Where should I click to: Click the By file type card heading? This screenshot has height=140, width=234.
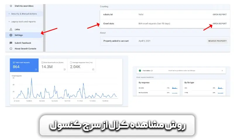(189, 83)
